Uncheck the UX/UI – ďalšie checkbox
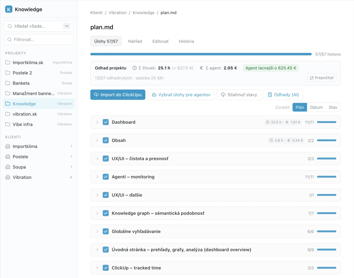This screenshot has width=354, height=278. tap(106, 195)
